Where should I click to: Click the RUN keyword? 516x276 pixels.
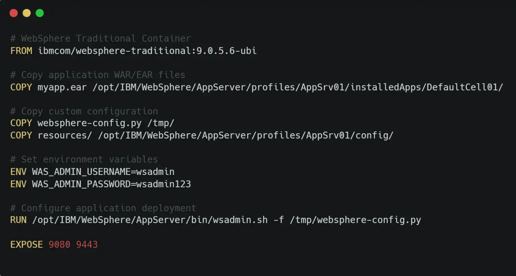click(18, 220)
